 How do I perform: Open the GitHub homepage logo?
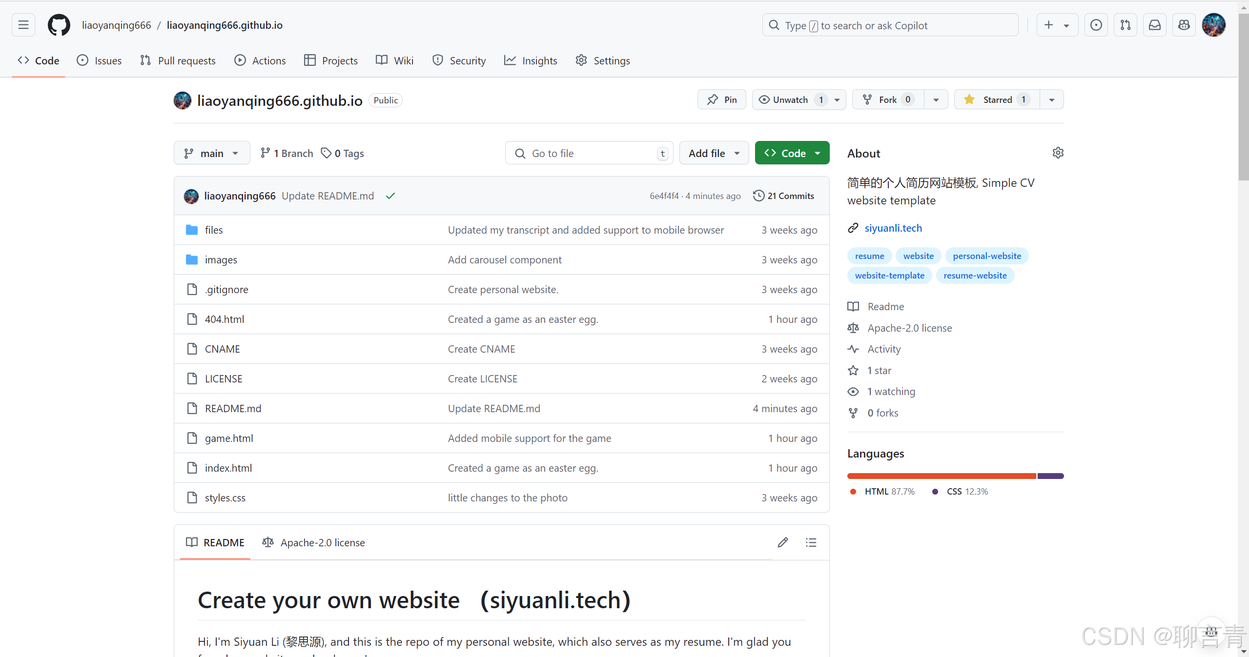click(59, 25)
